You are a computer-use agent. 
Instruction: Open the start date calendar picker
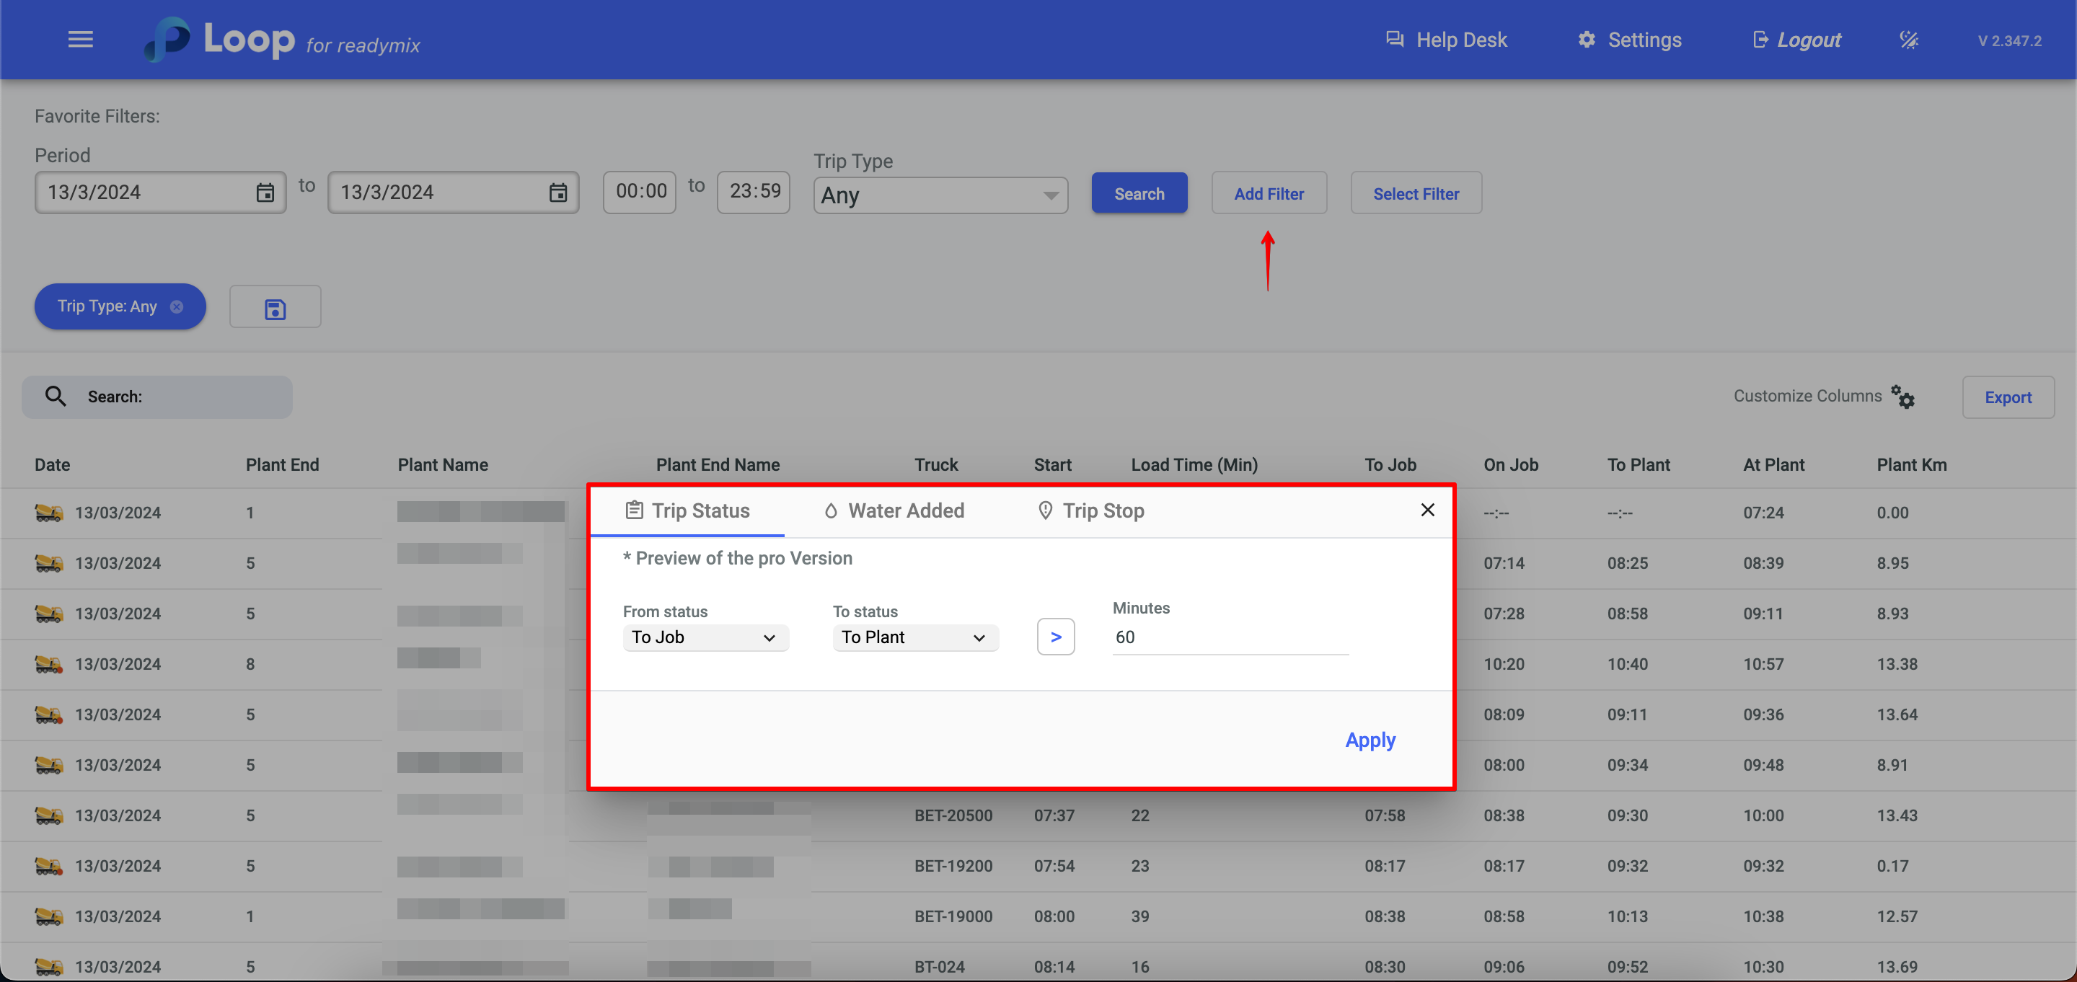[265, 193]
